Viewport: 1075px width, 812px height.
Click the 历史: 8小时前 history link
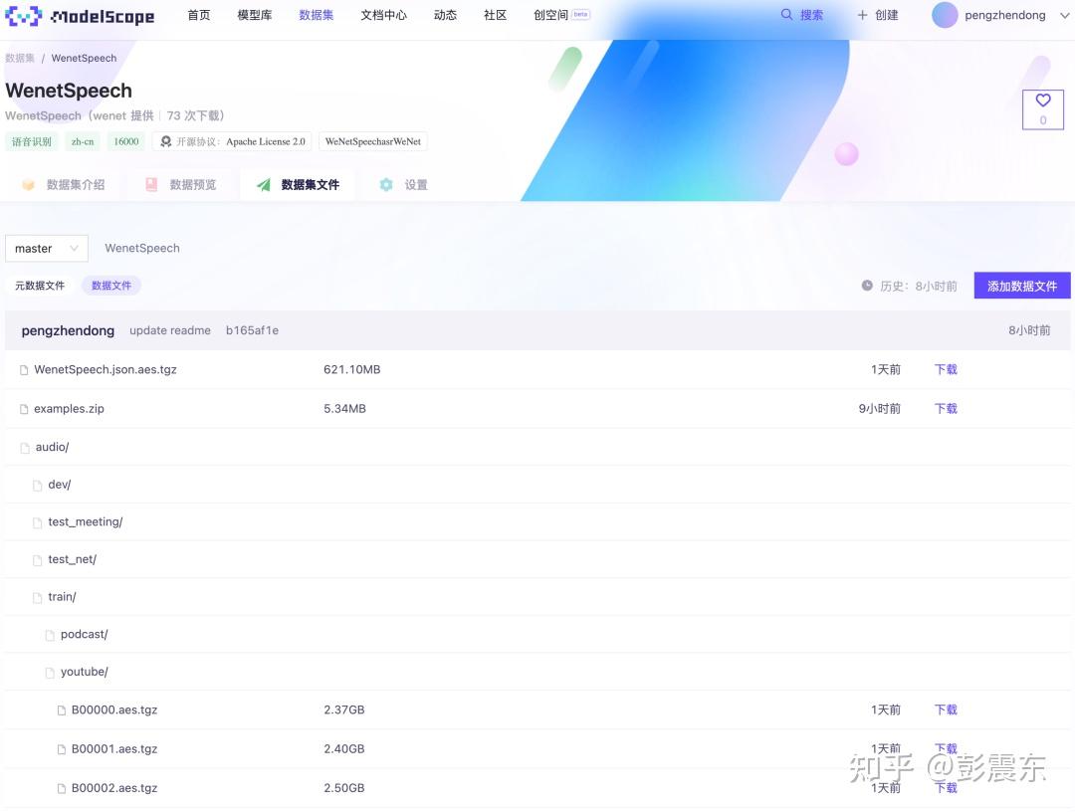909,286
